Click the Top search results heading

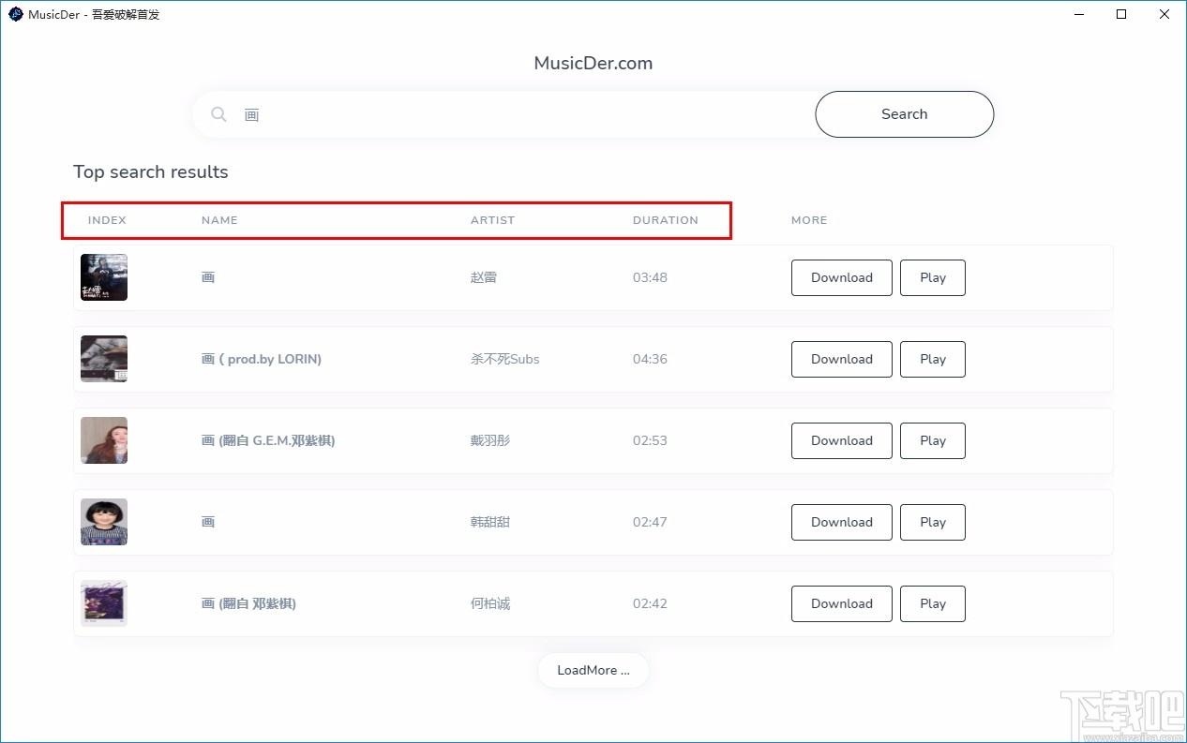(x=151, y=171)
